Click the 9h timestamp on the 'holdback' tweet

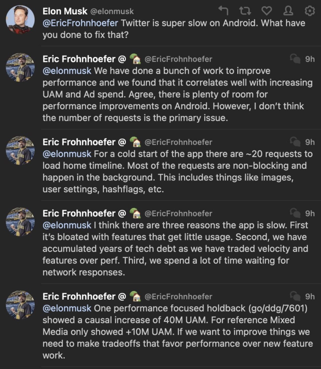(310, 296)
